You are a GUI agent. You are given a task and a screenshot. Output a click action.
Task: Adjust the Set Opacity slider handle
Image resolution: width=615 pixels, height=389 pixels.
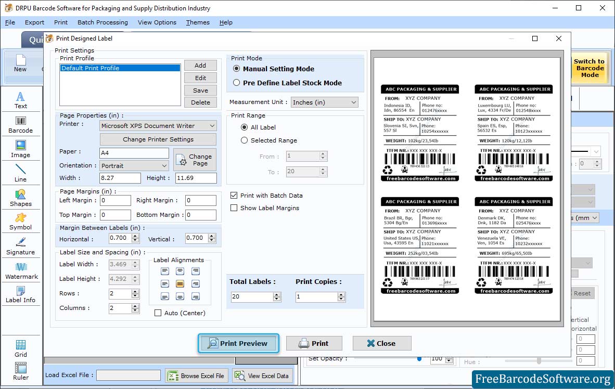tap(419, 359)
